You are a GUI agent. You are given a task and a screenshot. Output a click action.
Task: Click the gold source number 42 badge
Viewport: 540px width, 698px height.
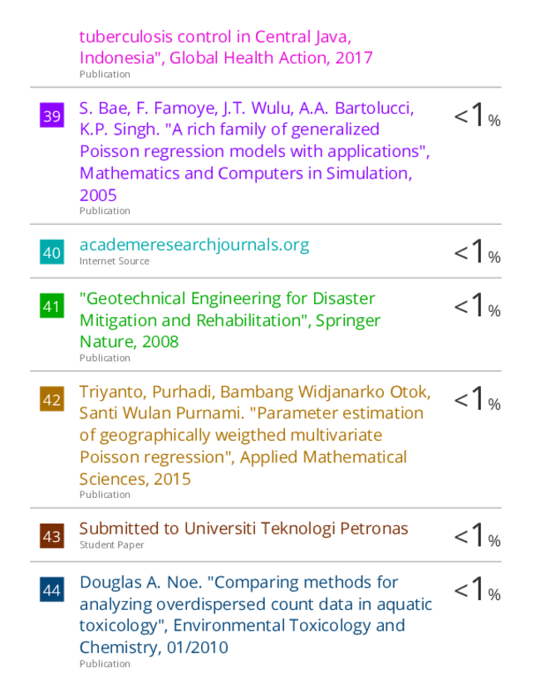tap(52, 399)
